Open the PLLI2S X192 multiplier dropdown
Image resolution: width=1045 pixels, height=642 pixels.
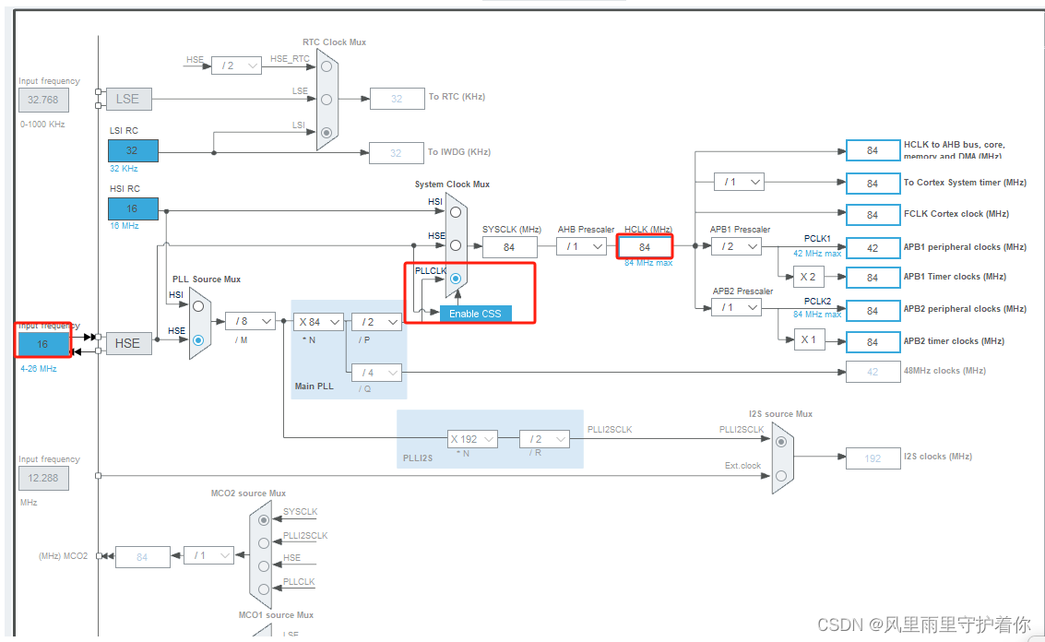point(472,438)
